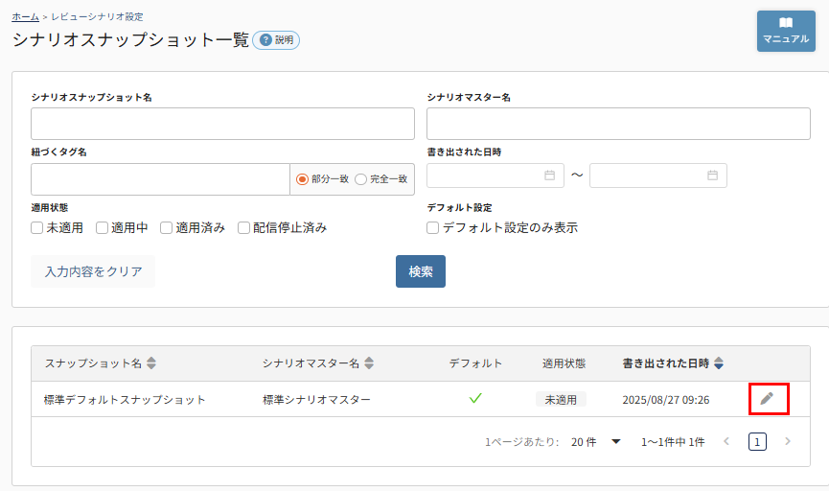Go to next page chevron
This screenshot has height=491, width=829.
tap(788, 442)
